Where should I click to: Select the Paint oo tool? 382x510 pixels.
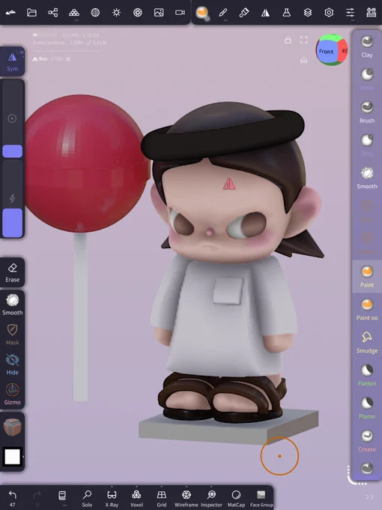point(367,309)
